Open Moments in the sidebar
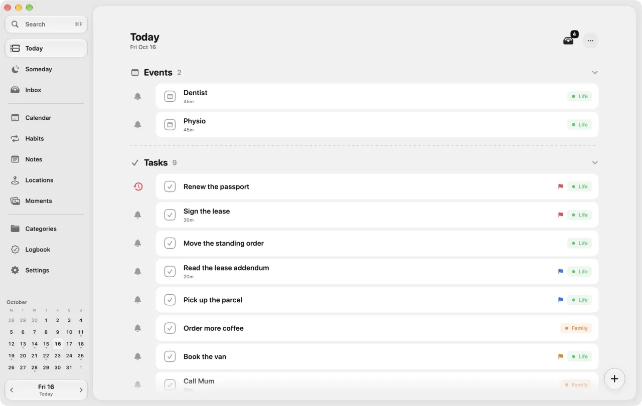 coord(46,201)
